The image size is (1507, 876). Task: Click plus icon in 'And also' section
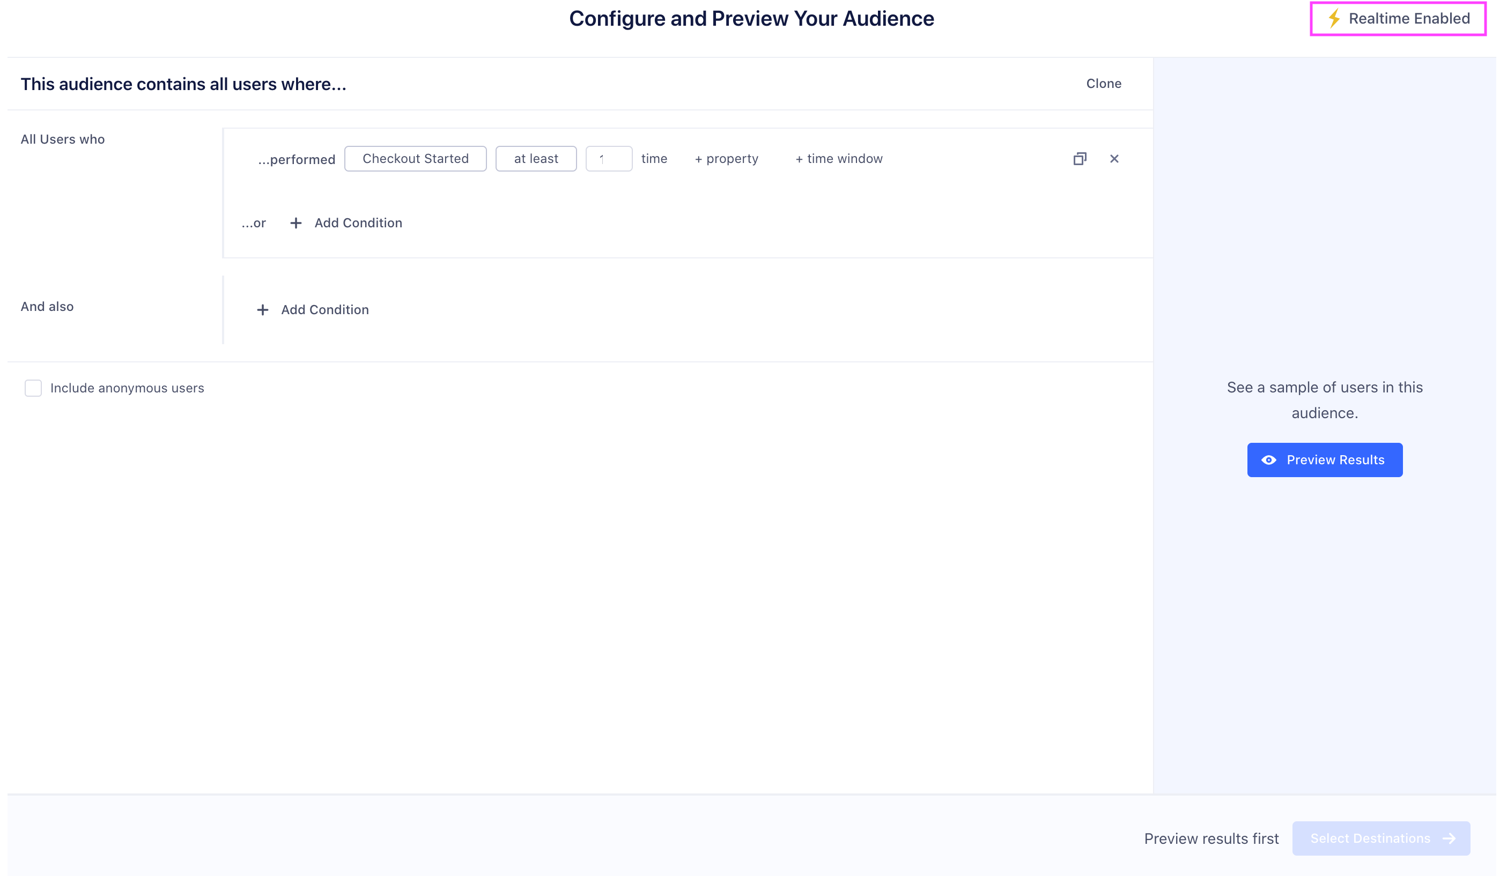pos(263,310)
